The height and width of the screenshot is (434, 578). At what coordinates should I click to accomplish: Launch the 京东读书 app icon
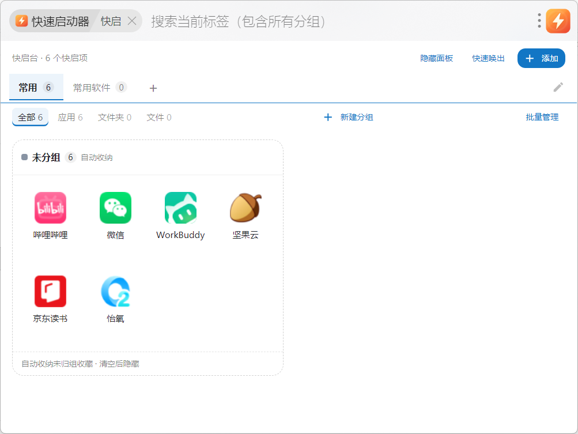coord(51,291)
